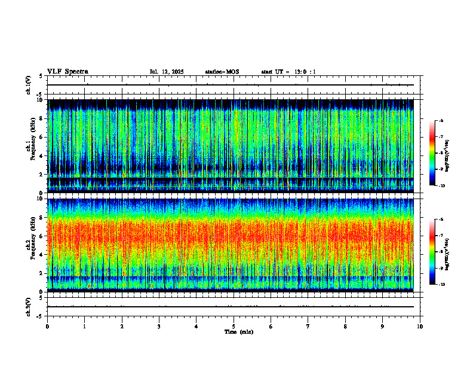Screen dimensions: 473x366
Task: Click the 'ch.1(V)' axis label
Action: 29,85
